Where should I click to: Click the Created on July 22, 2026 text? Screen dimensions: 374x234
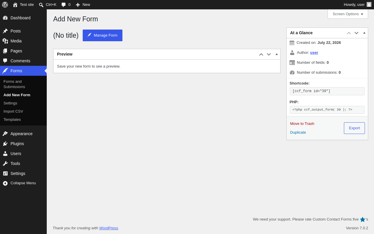[x=319, y=43]
